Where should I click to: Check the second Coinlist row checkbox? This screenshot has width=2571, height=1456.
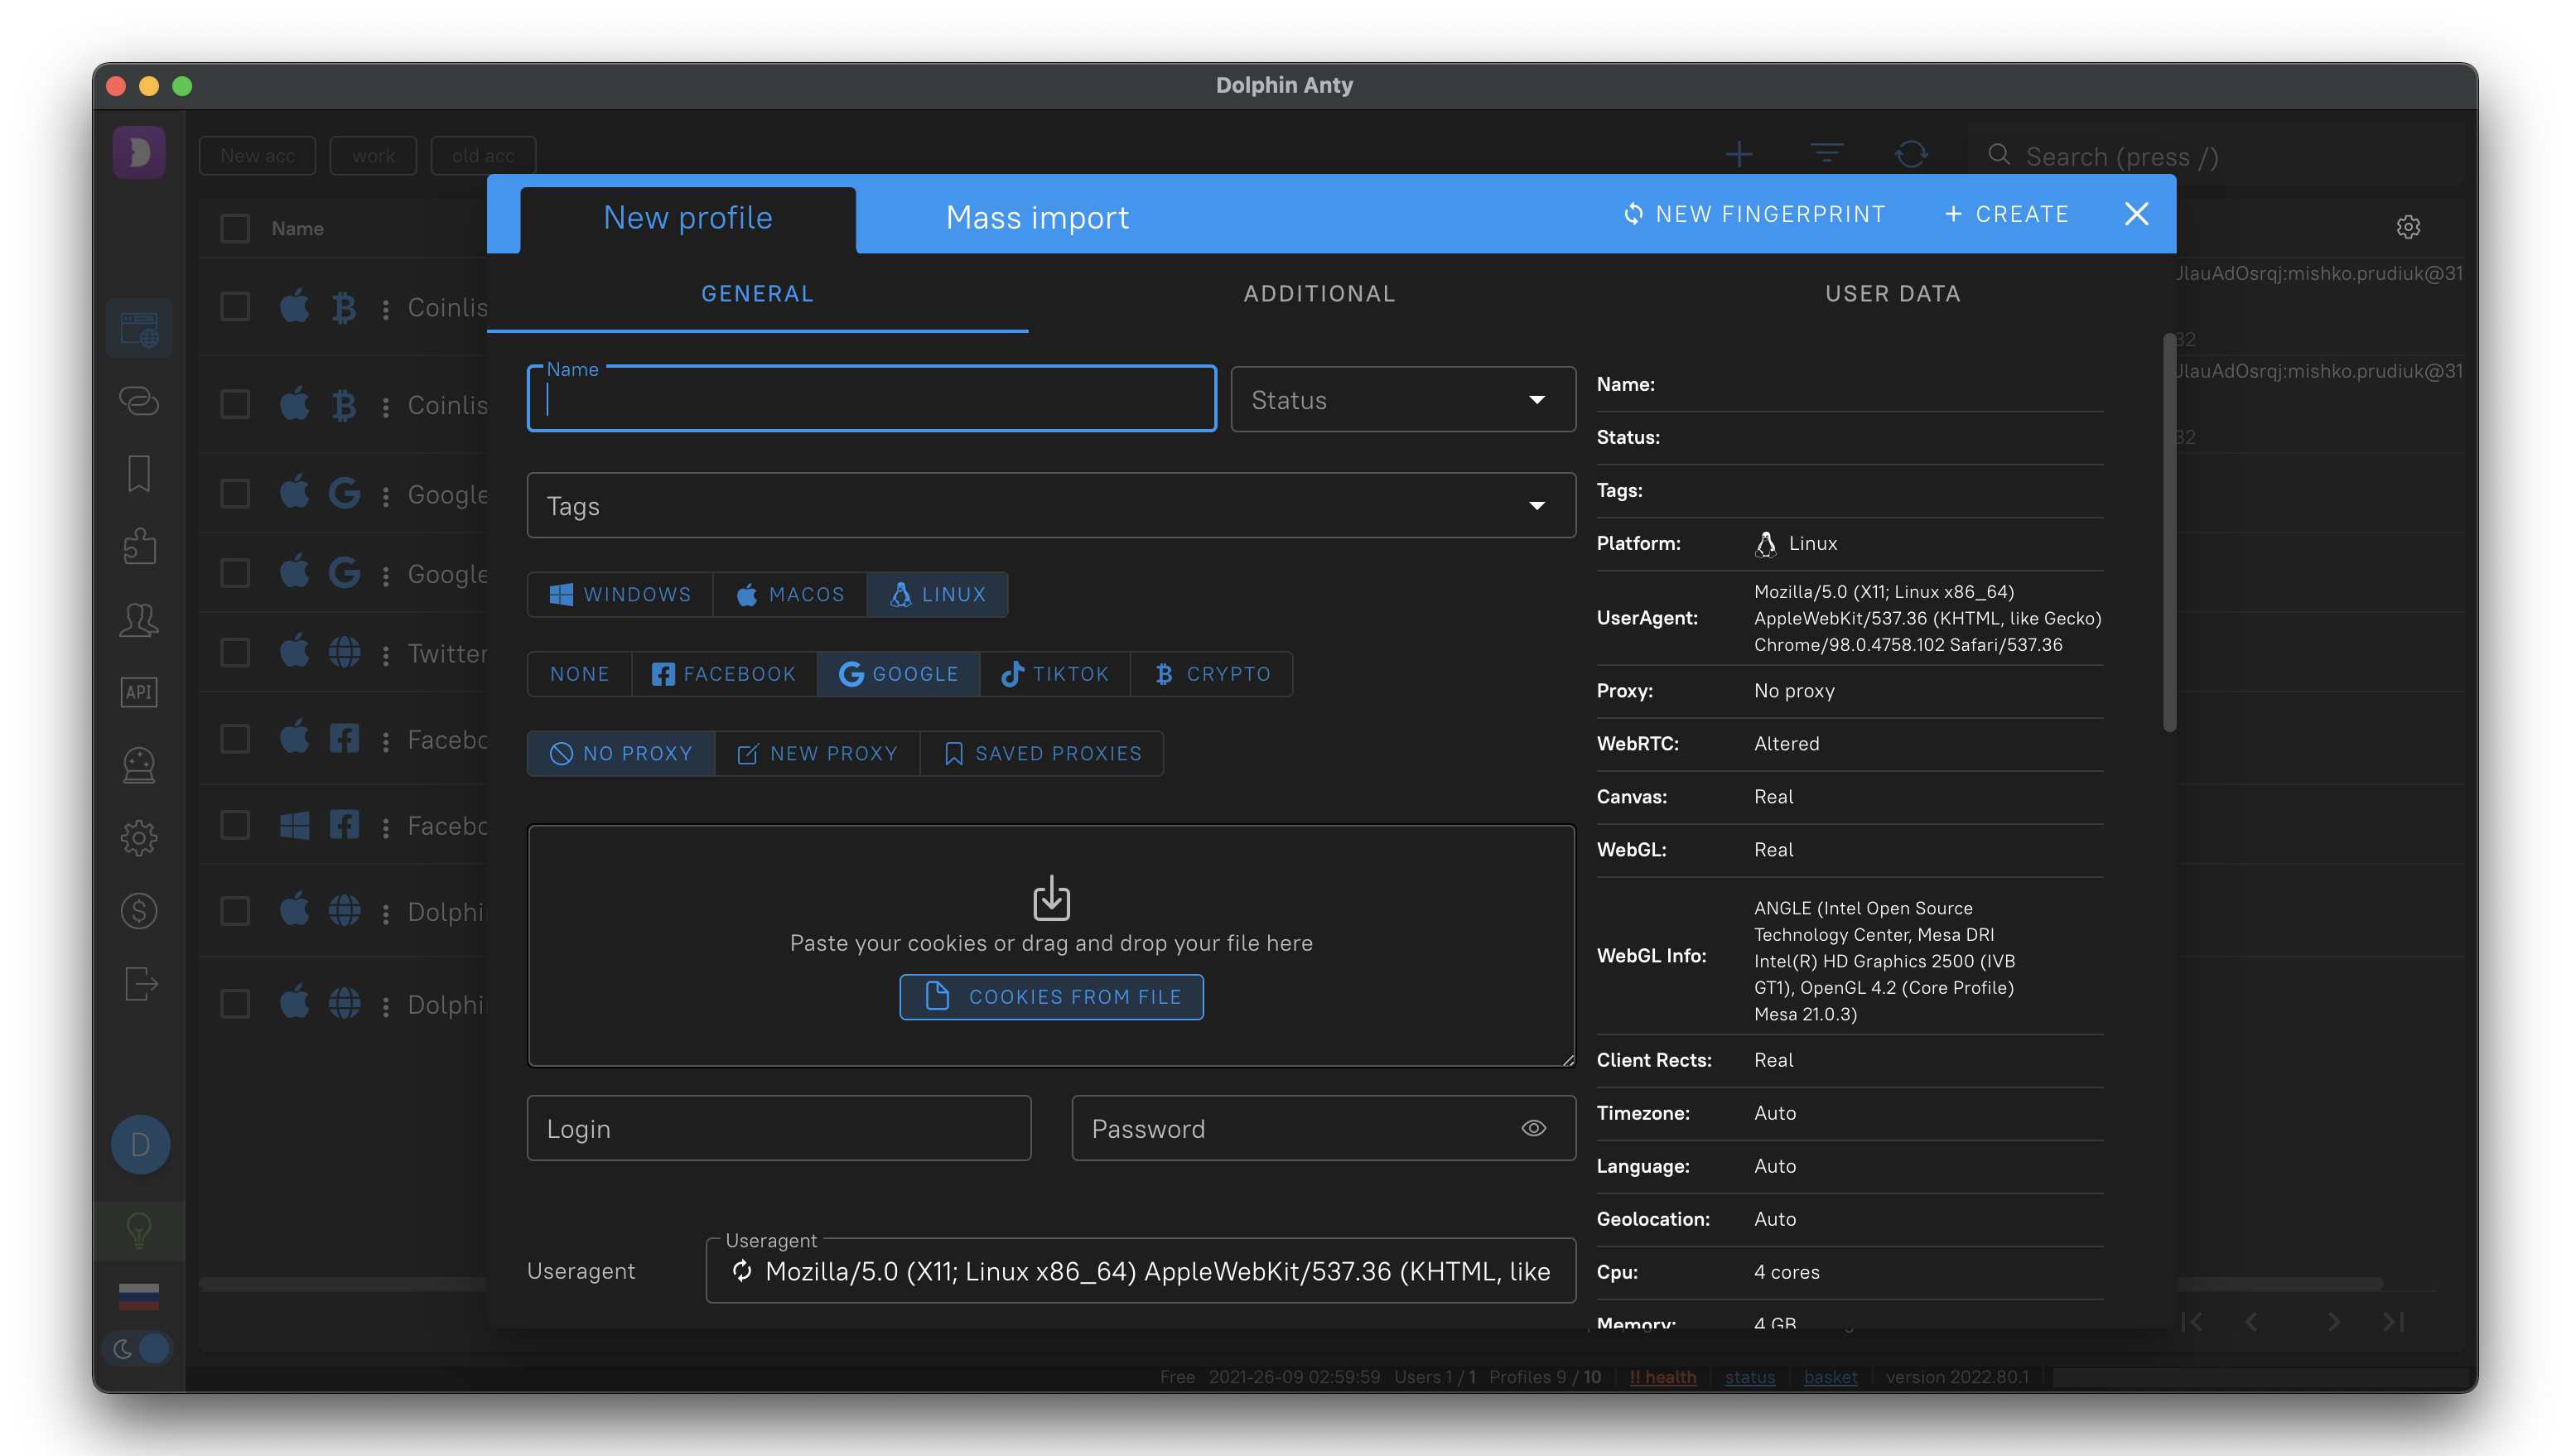[235, 404]
